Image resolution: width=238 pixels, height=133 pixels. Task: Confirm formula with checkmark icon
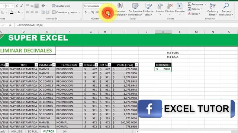click(x=3, y=25)
